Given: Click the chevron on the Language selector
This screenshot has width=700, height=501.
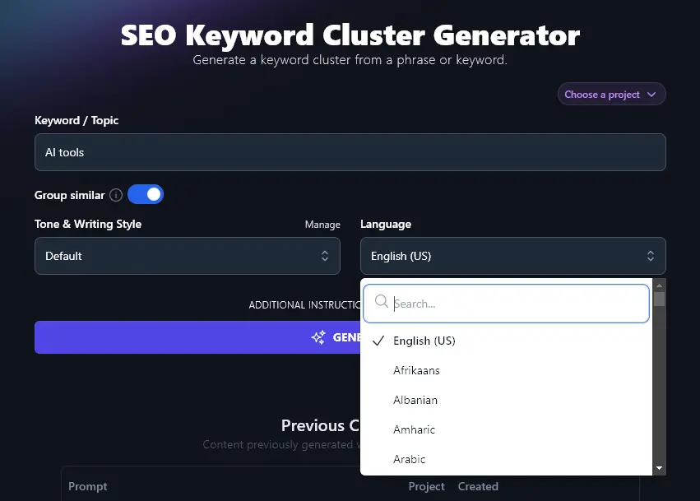Looking at the screenshot, I should (x=649, y=256).
